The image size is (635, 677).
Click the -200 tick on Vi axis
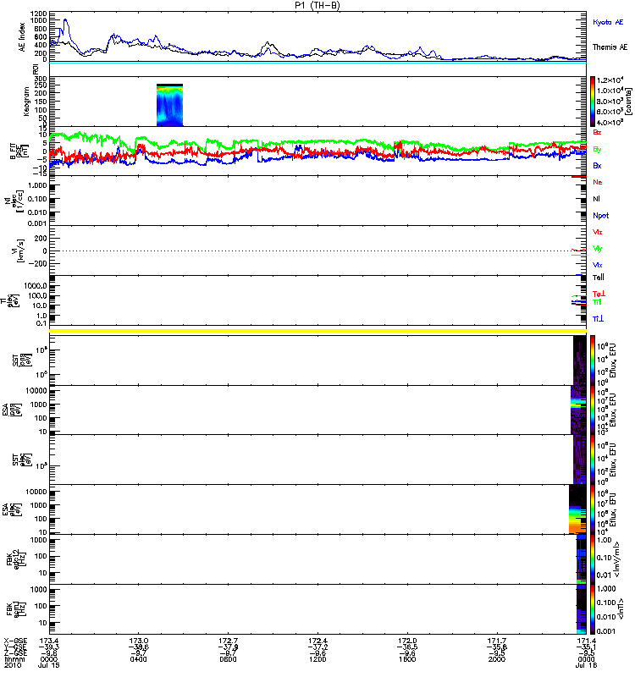(38, 263)
